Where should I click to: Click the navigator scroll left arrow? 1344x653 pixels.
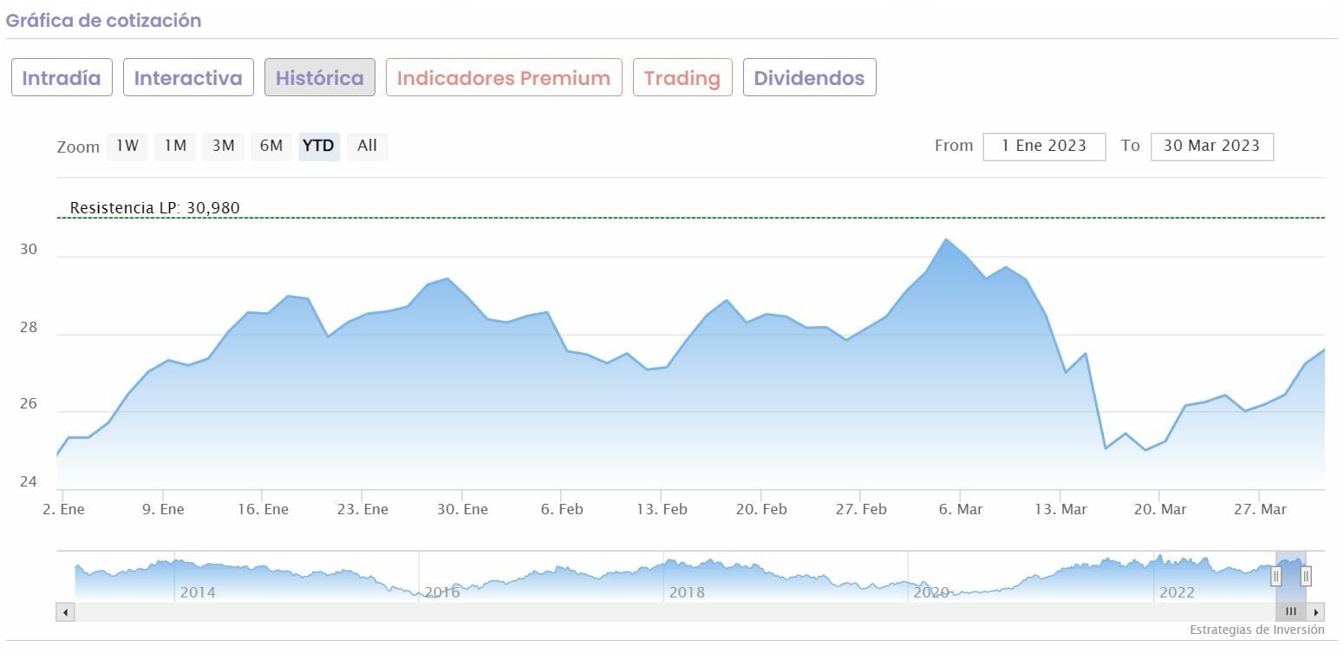(65, 612)
